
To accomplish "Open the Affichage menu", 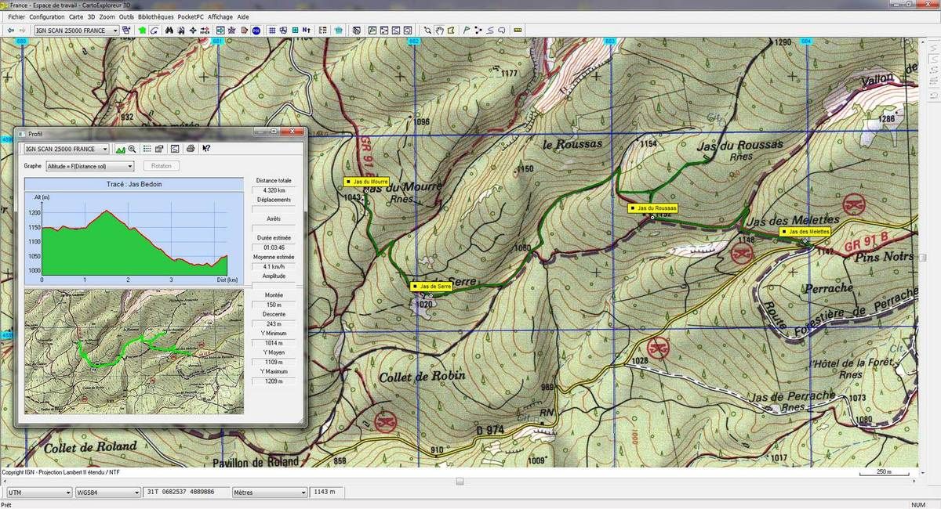I will [220, 16].
